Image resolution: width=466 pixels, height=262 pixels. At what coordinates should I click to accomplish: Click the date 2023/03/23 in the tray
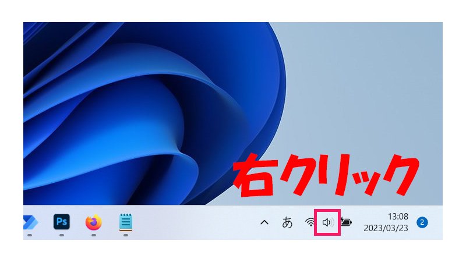[x=386, y=228]
